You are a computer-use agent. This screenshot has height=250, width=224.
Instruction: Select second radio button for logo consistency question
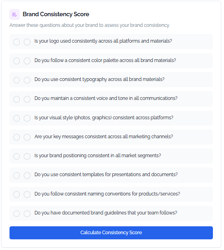point(27,42)
